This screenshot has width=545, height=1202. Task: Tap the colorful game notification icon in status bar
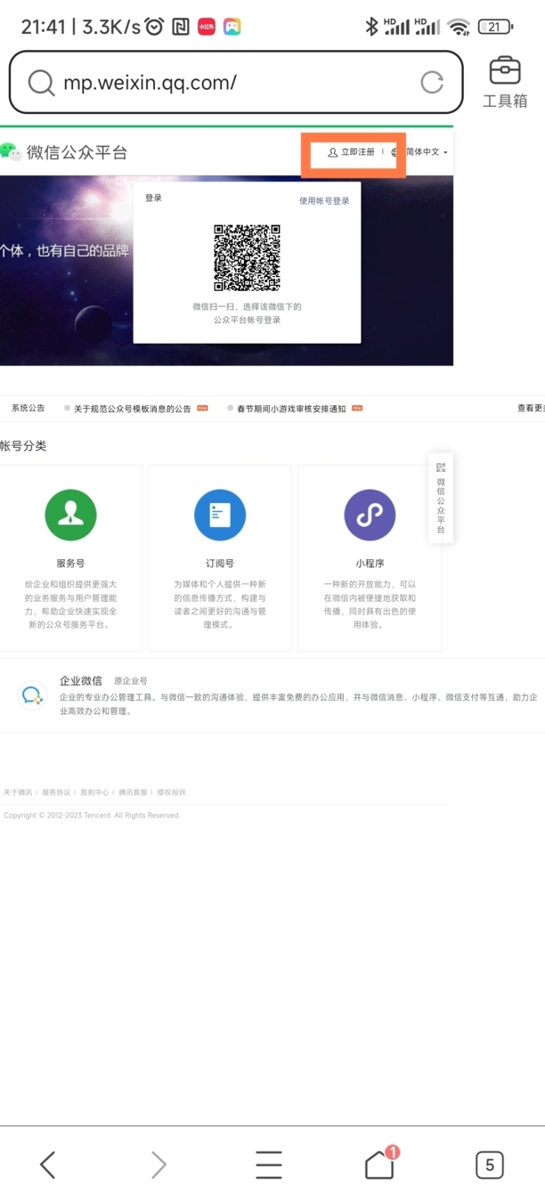[x=232, y=27]
